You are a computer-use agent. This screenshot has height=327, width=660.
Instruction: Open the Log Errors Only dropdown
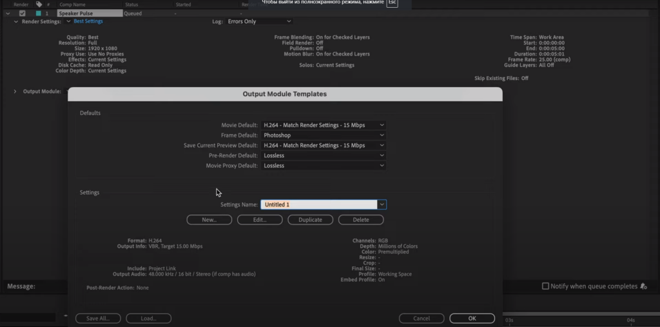click(259, 21)
